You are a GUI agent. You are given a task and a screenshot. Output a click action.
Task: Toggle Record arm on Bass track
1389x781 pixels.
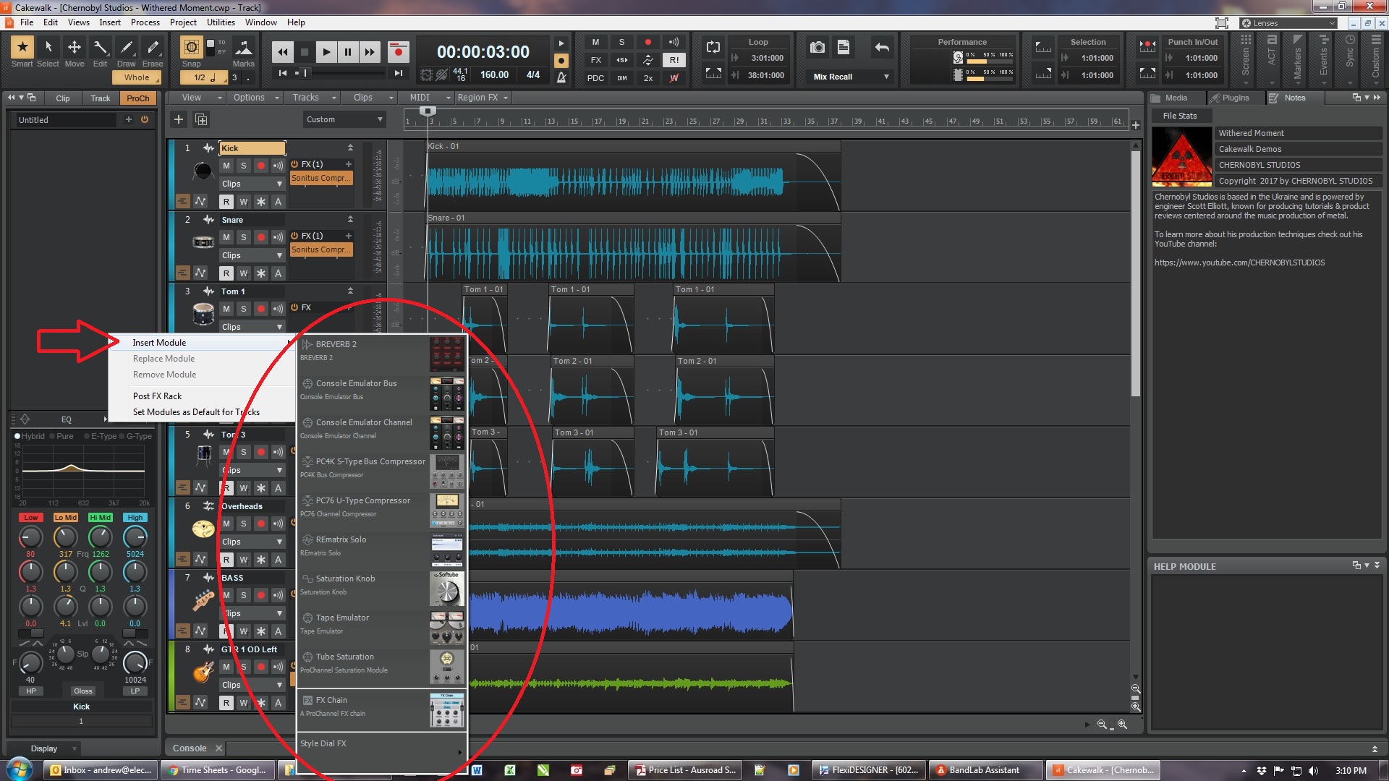coord(260,595)
